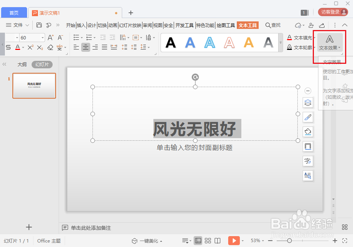
Task: Select the superscript formatting icon
Action: click(x=30, y=47)
